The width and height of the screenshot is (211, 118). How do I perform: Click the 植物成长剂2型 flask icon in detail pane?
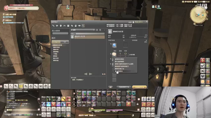click(x=110, y=31)
